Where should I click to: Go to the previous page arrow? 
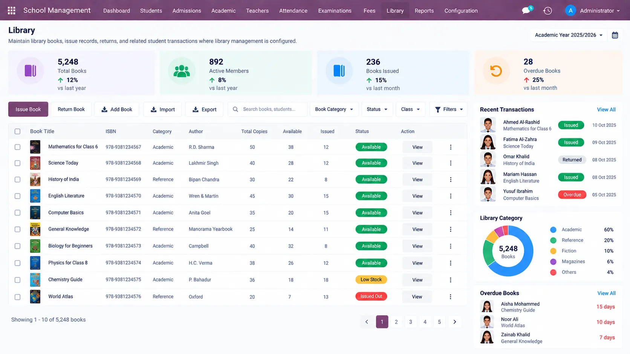[x=367, y=322]
